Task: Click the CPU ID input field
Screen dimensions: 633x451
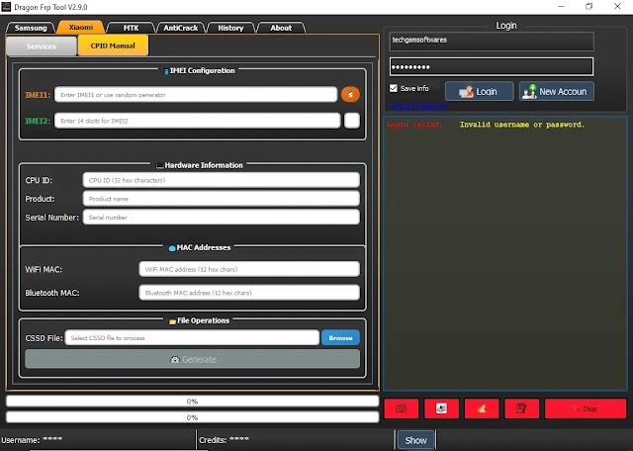Action: click(x=221, y=181)
